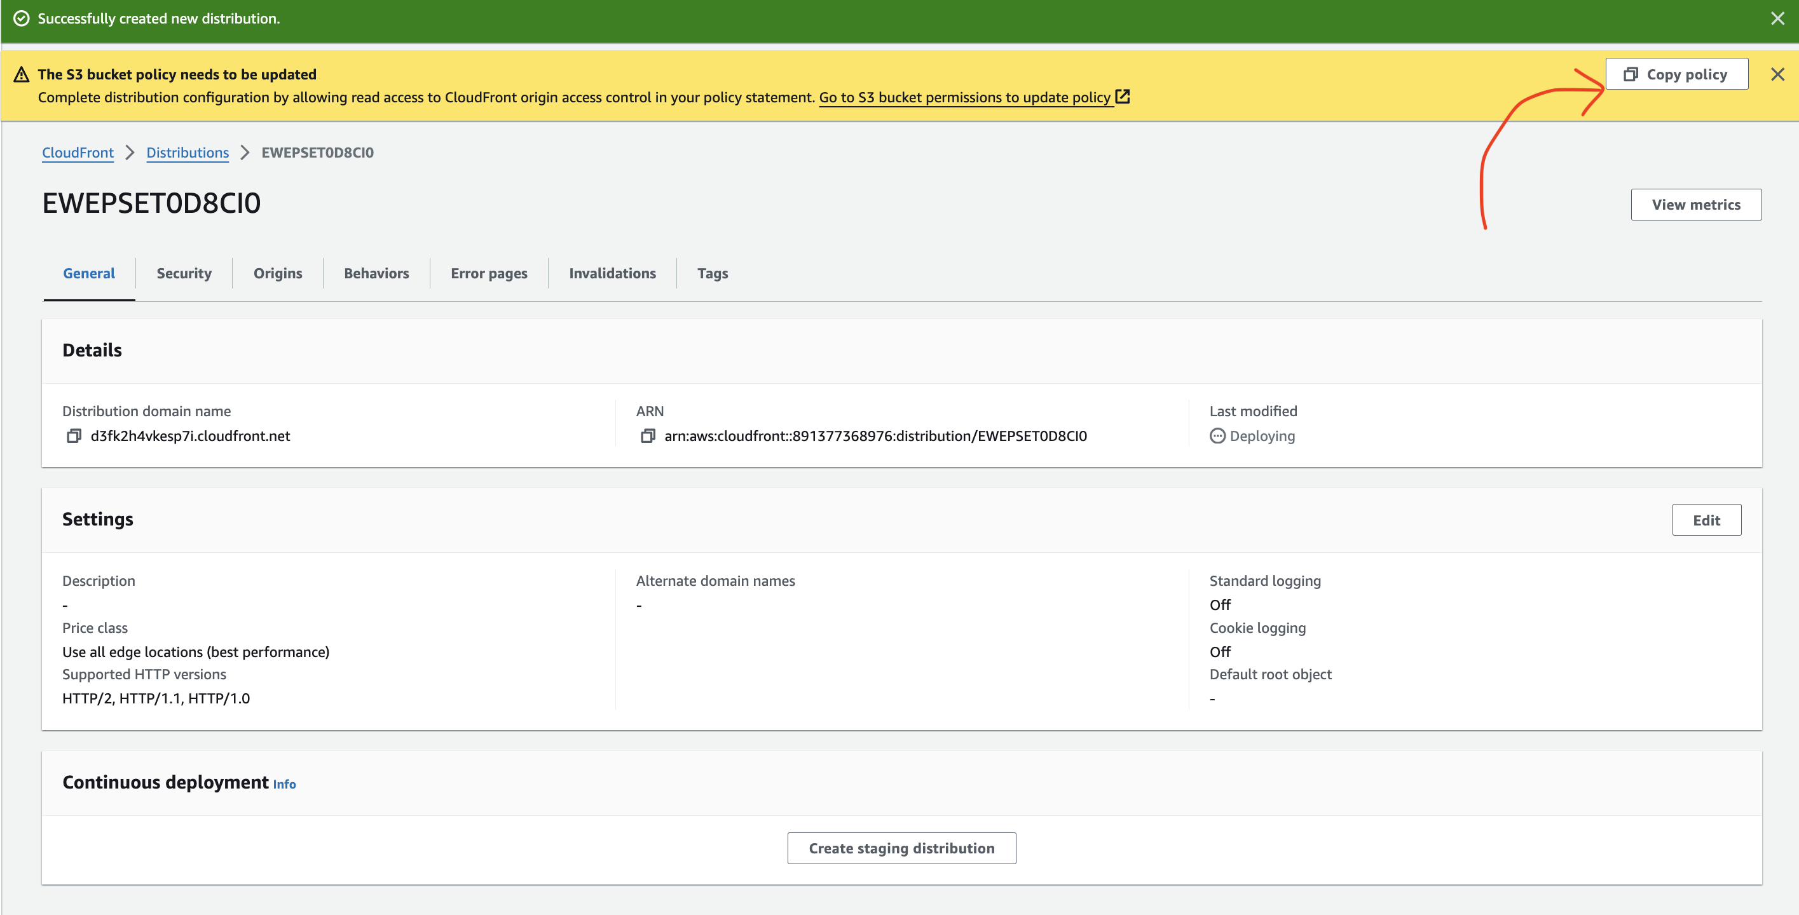Viewport: 1799px width, 915px height.
Task: Click Create staging distribution
Action: click(x=901, y=848)
